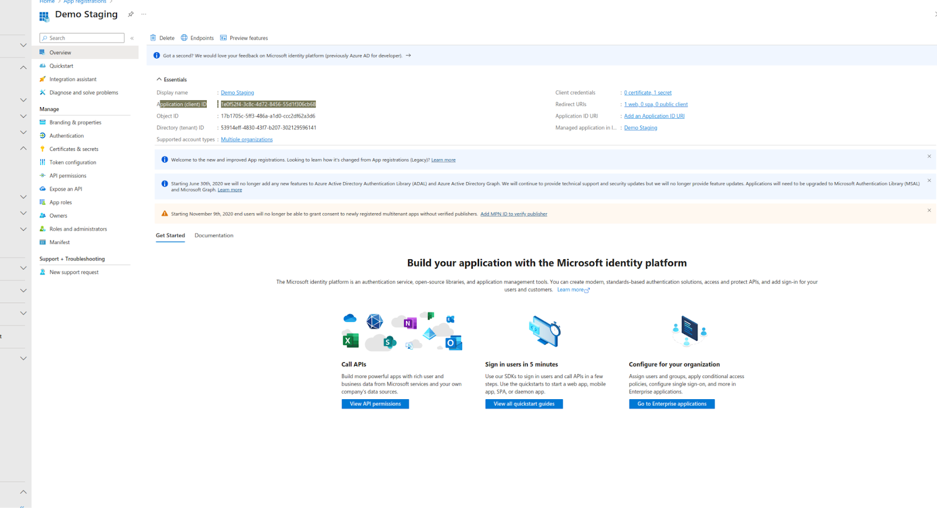Image resolution: width=937 pixels, height=508 pixels.
Task: Collapse the sidebar with the double chevron
Action: [x=132, y=38]
